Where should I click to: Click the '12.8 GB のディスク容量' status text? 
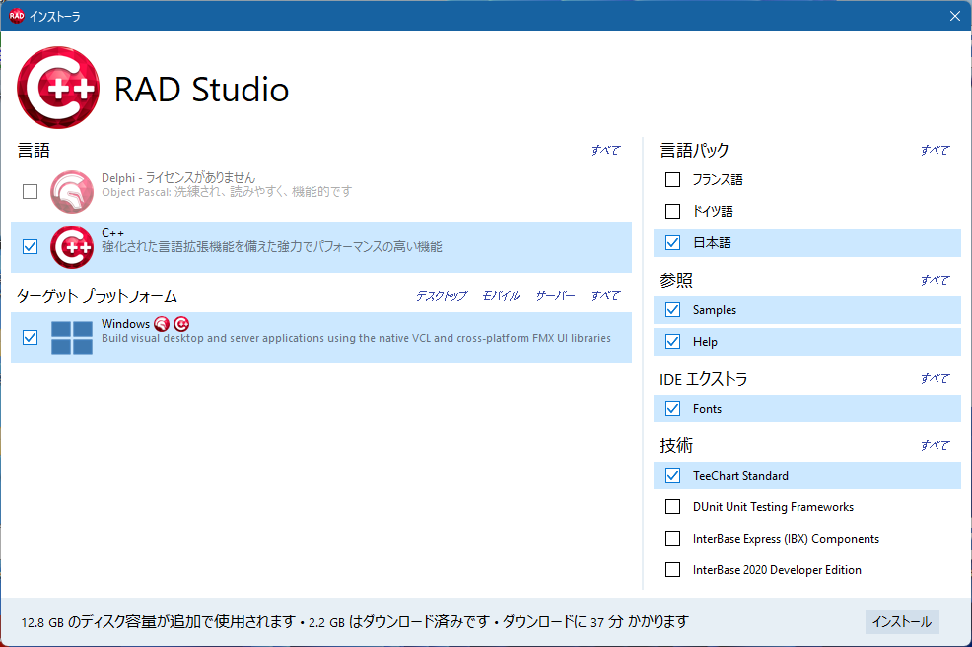[159, 621]
